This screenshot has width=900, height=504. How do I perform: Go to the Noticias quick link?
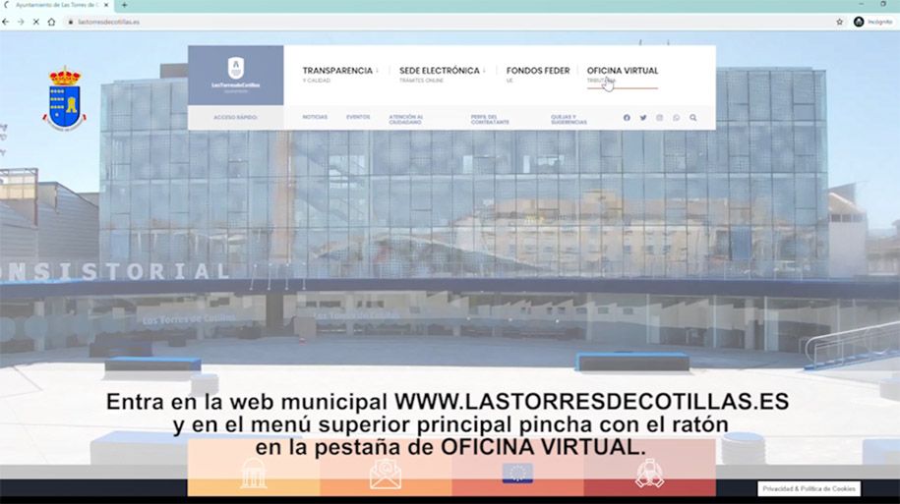coord(315,117)
